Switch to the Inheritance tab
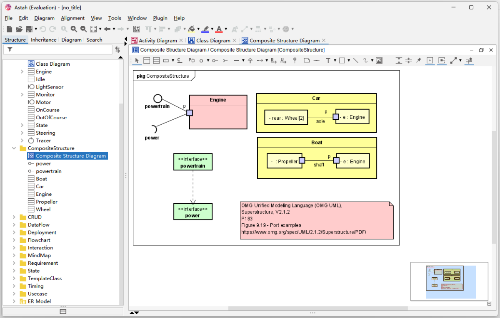This screenshot has height=318, width=500. [44, 40]
